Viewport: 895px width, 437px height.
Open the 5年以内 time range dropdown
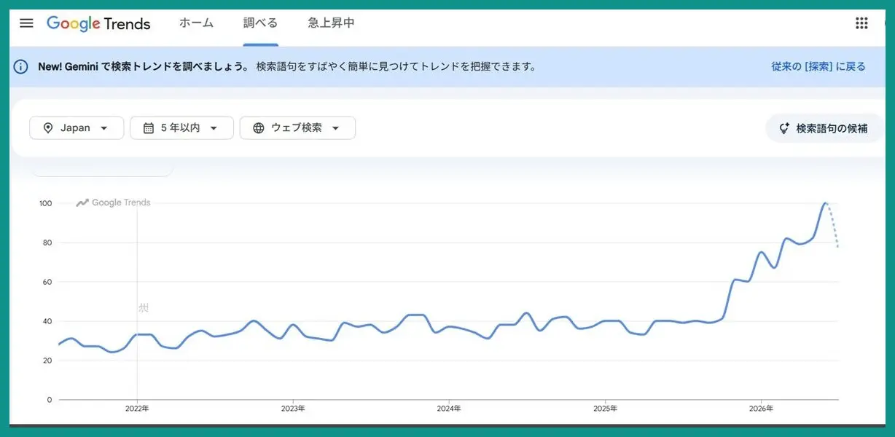coord(181,127)
